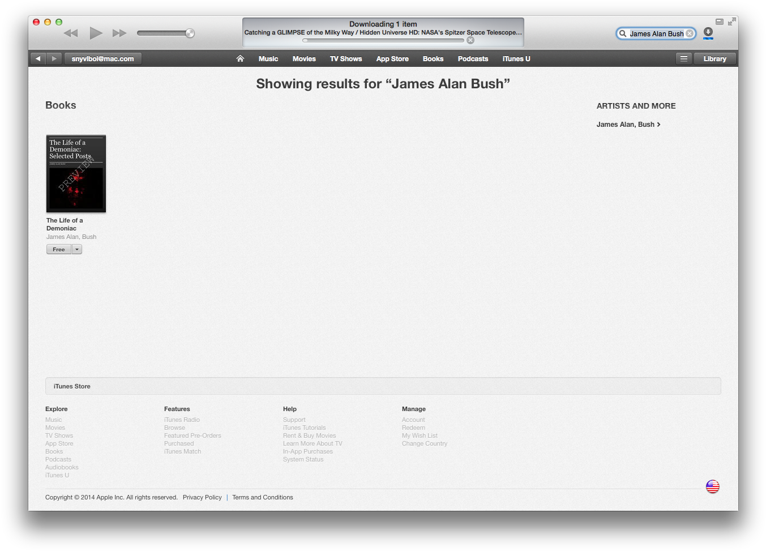Cancel the download with the small x icon
The width and height of the screenshot is (766, 551).
pyautogui.click(x=470, y=40)
